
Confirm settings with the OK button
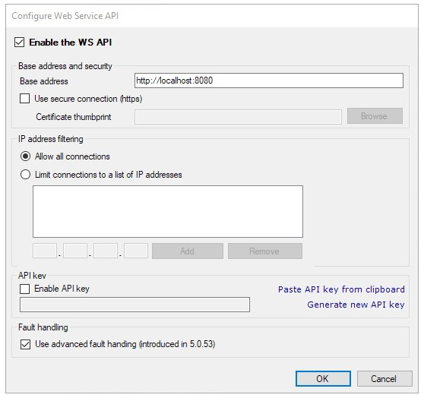coord(323,378)
